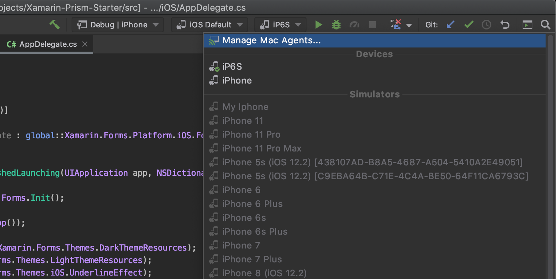This screenshot has height=279, width=556.
Task: Click UnderlineEffect in the code
Action: click(x=106, y=273)
